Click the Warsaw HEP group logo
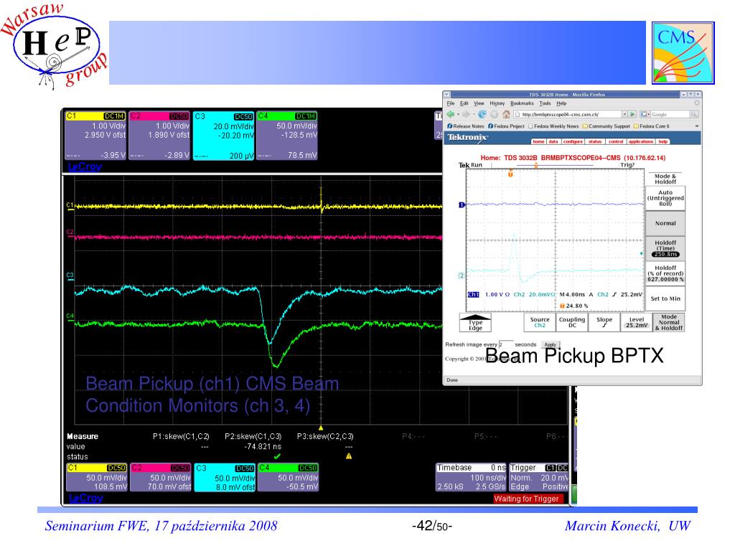This screenshot has width=735, height=551. click(x=55, y=45)
